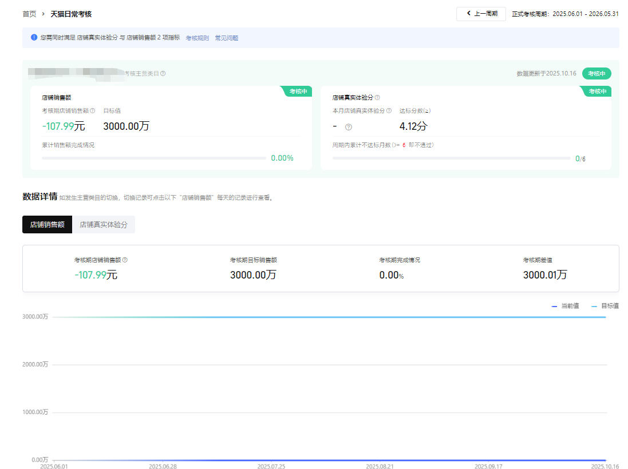Click question icon next to the dash score value
This screenshot has height=469, width=628.
(x=348, y=127)
